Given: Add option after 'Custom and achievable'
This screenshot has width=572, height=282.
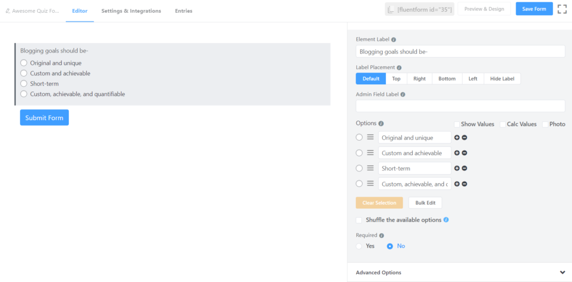Looking at the screenshot, I should pyautogui.click(x=457, y=153).
